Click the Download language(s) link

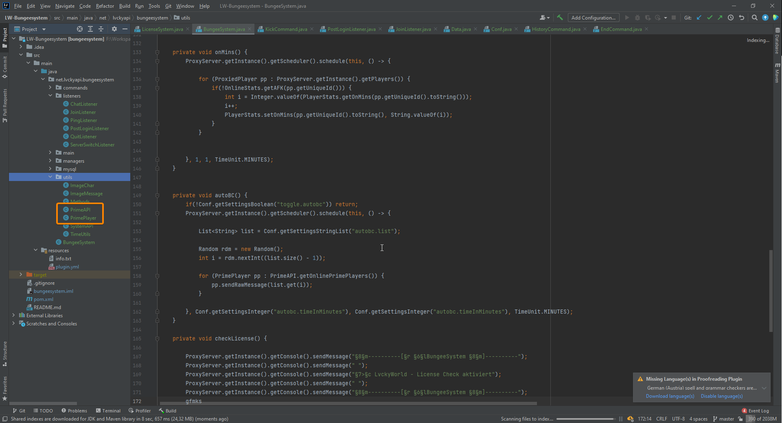670,396
